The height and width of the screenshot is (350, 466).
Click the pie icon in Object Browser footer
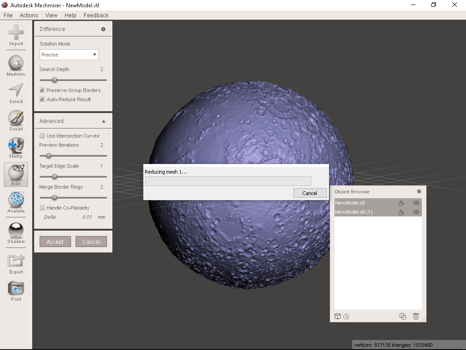coord(346,316)
